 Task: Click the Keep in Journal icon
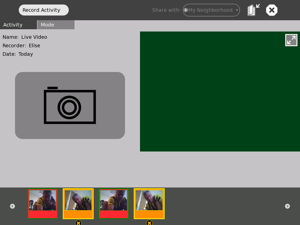point(253,10)
